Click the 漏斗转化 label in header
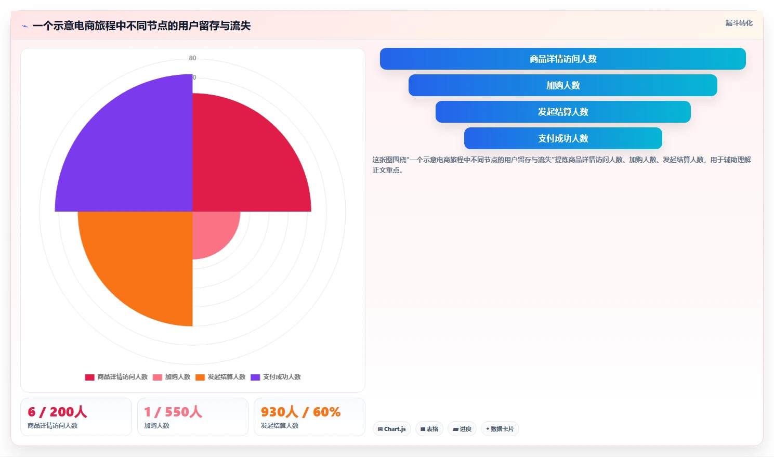Screen dimensions: 774x457 pos(739,23)
